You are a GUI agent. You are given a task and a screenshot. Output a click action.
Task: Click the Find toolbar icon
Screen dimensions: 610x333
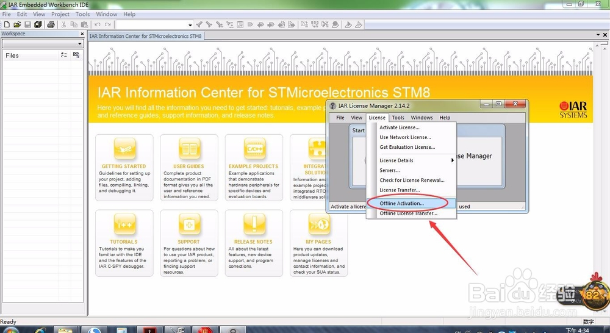pos(220,24)
